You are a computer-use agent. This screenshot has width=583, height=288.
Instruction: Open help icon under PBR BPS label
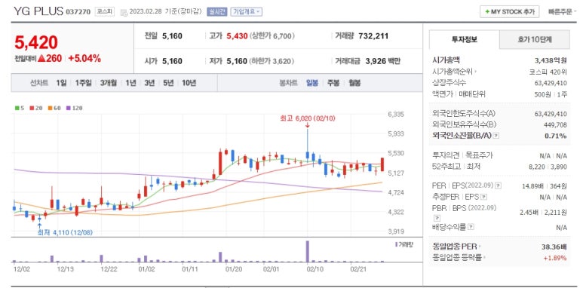(x=437, y=218)
